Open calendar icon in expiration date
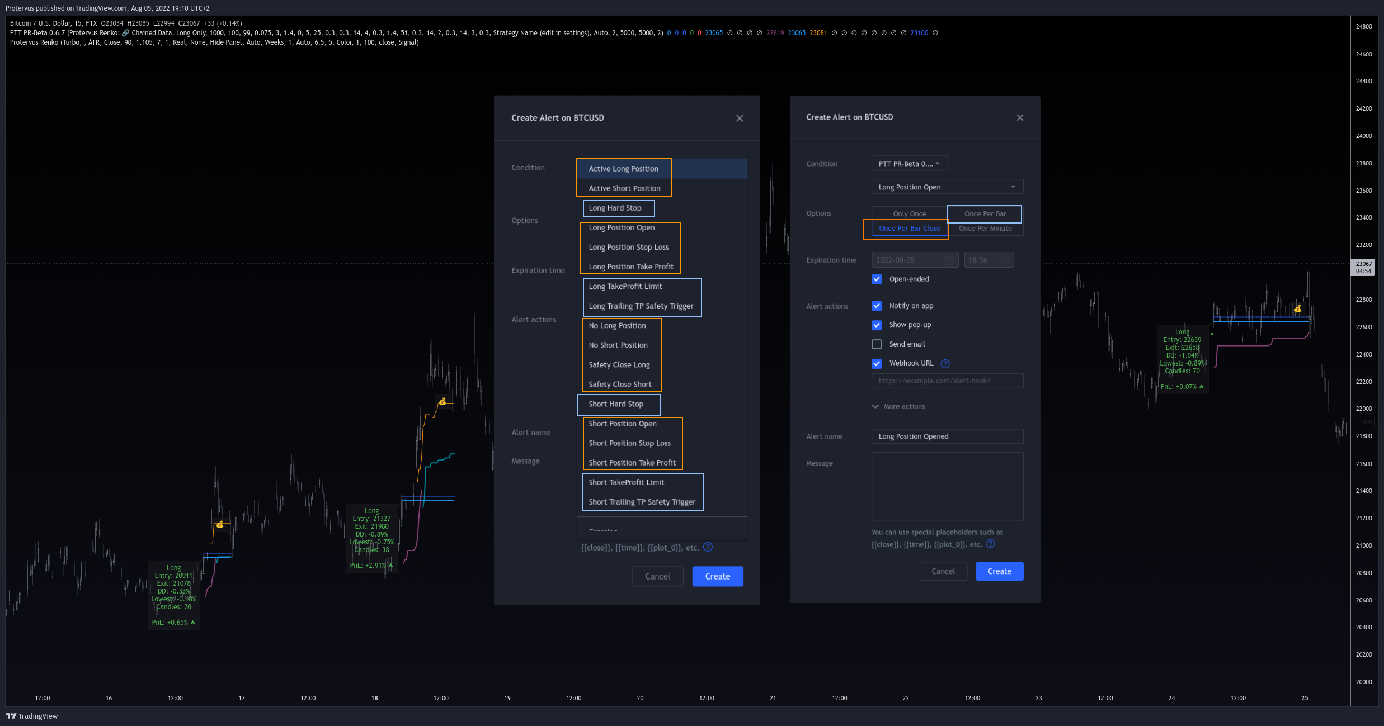The height and width of the screenshot is (726, 1384). coord(949,260)
